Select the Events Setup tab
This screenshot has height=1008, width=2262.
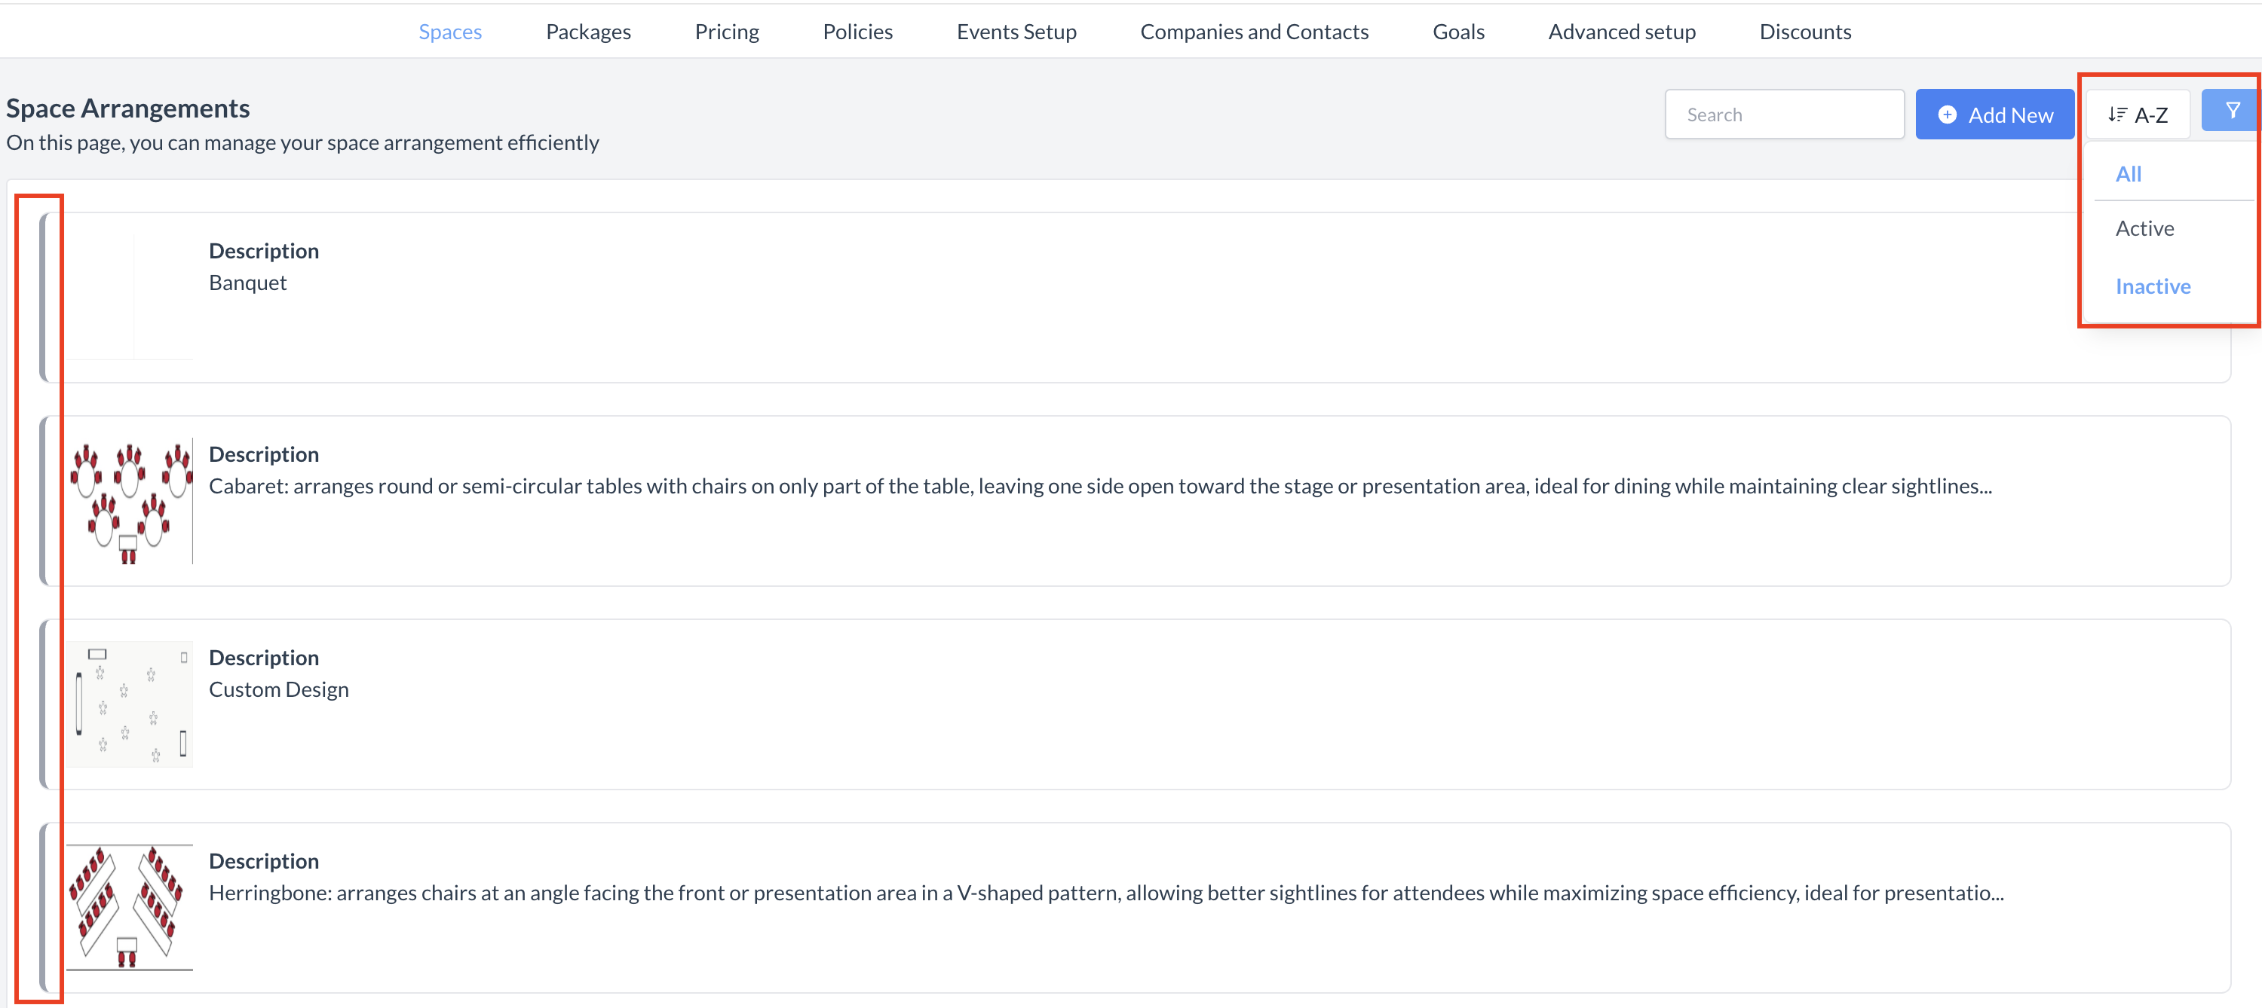pos(1016,32)
